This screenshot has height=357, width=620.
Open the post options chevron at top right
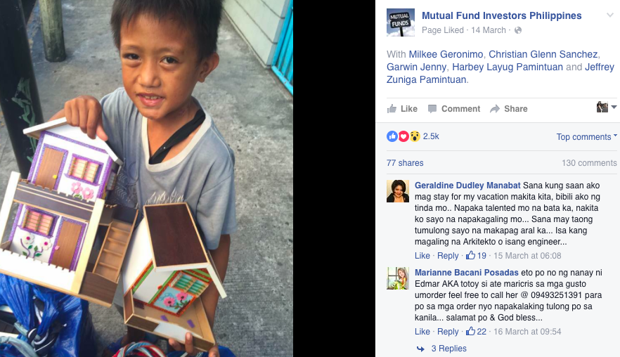pos(610,15)
